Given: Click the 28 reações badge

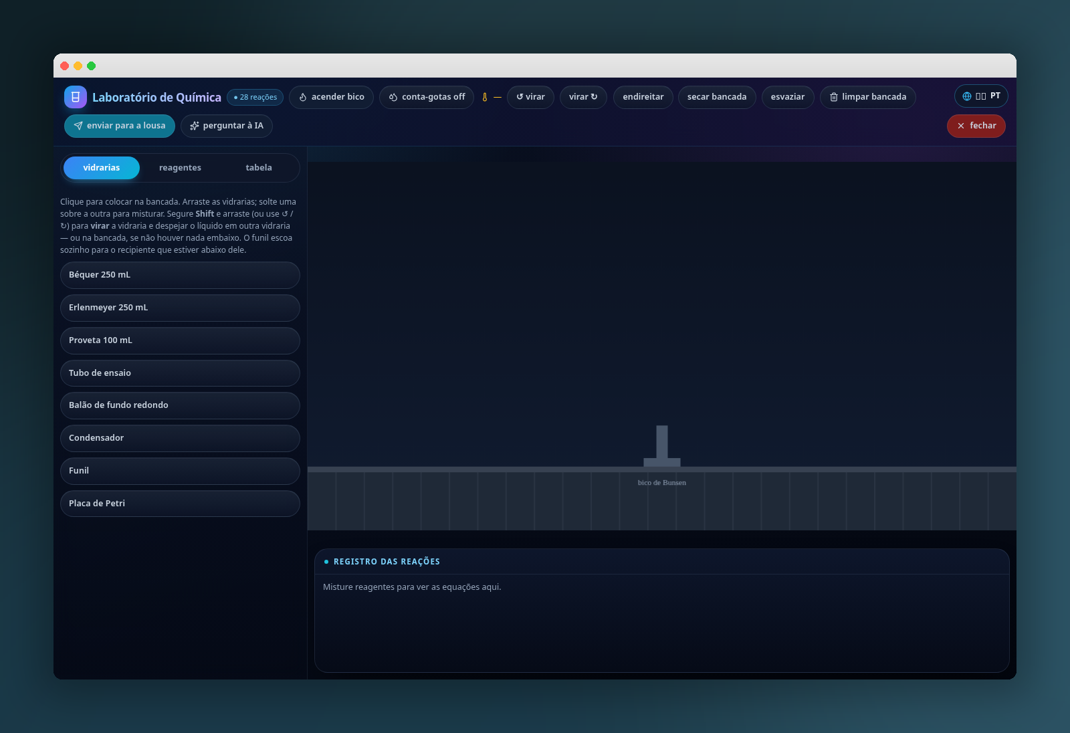Looking at the screenshot, I should click(x=255, y=98).
